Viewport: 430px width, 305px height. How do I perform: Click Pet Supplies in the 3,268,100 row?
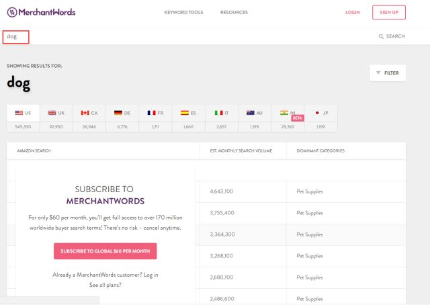click(x=310, y=256)
